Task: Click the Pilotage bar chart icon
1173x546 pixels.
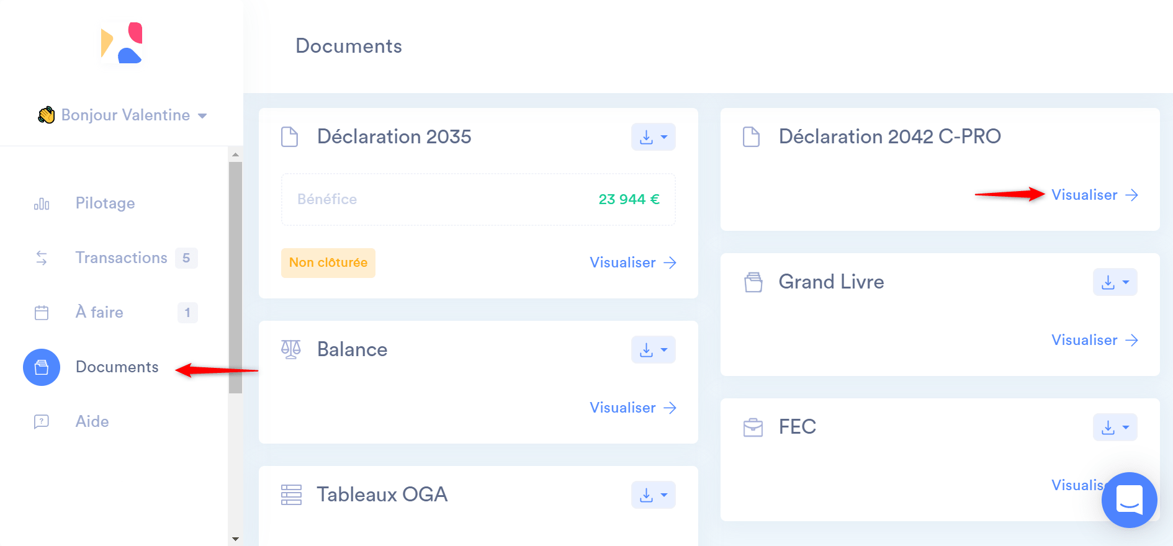Action: [42, 204]
